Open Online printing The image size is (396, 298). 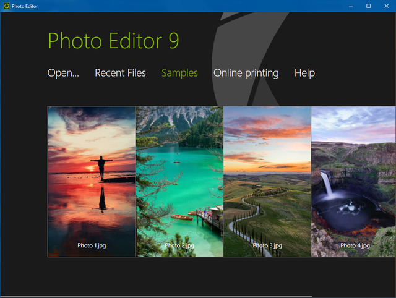246,73
